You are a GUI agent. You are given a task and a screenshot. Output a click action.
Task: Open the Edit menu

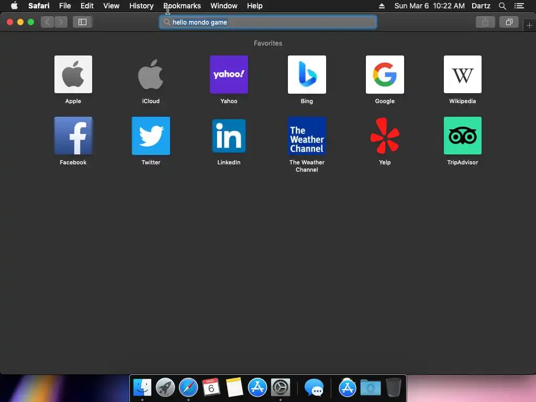[87, 6]
